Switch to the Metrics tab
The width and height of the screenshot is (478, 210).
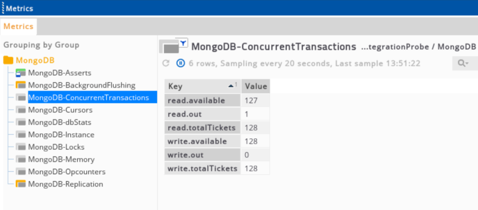18,26
